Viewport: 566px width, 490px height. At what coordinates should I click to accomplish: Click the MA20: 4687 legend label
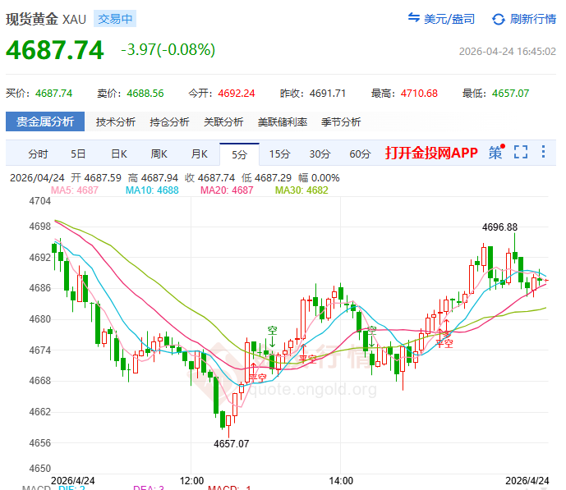[227, 190]
